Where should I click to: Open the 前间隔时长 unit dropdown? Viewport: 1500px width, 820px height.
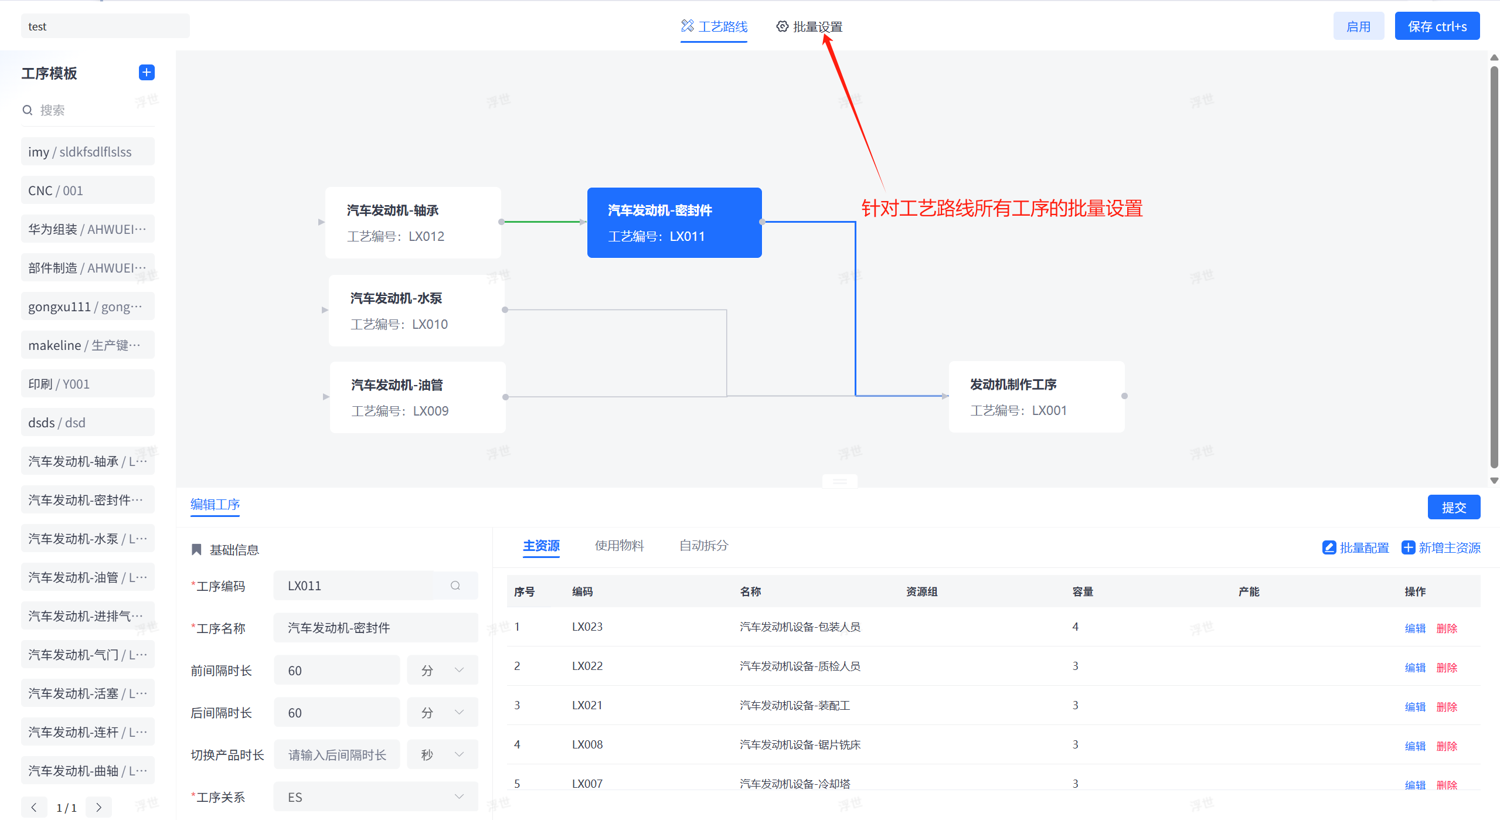click(x=443, y=671)
